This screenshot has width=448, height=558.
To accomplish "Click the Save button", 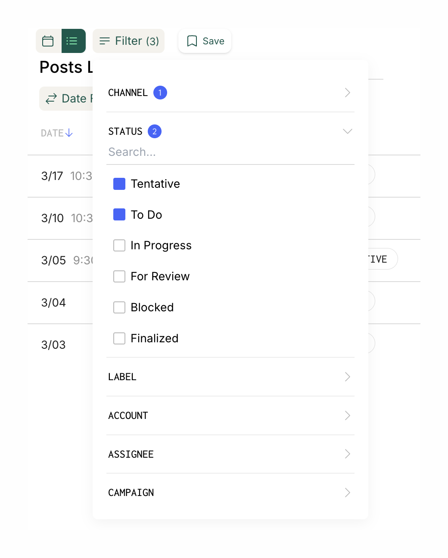I will tap(205, 41).
